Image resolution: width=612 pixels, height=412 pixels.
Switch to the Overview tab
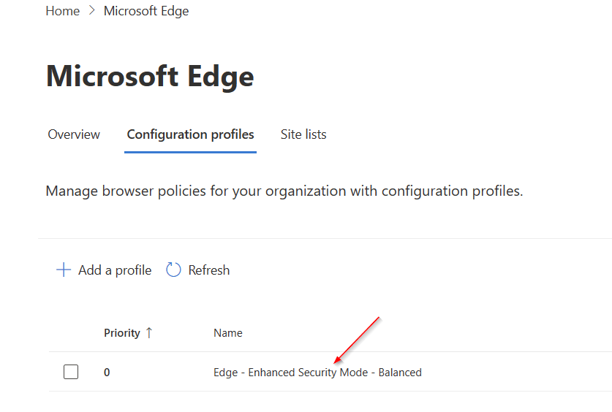tap(74, 134)
